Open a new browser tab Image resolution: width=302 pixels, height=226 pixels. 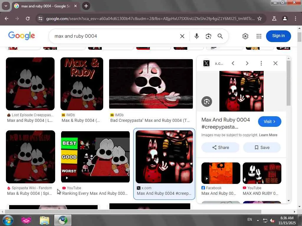tap(86, 6)
